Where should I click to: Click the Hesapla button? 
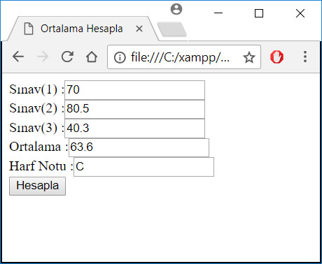(x=37, y=186)
